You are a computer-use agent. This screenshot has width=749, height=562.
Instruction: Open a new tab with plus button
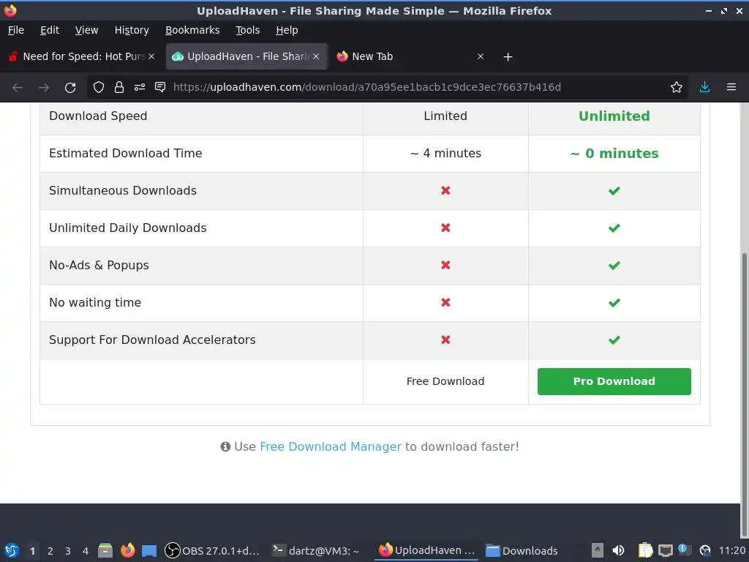pyautogui.click(x=508, y=57)
